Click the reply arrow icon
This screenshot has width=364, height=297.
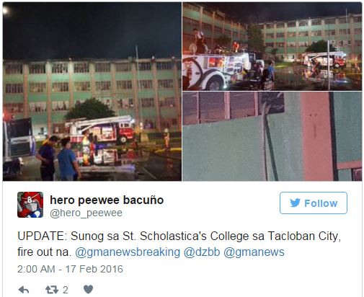click(x=24, y=290)
